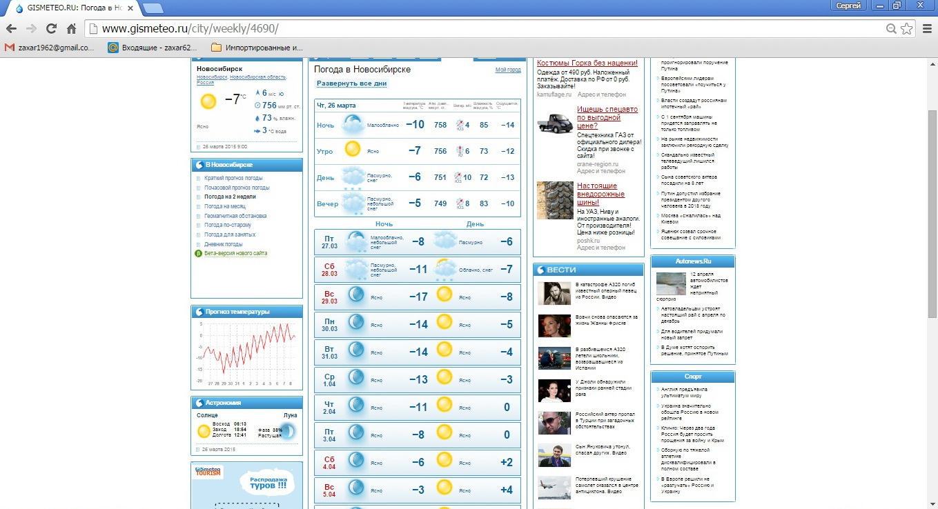This screenshot has height=509, width=938.
Task: Open 'Геомагнитная обстановка' in the sidebar
Action: click(237, 216)
